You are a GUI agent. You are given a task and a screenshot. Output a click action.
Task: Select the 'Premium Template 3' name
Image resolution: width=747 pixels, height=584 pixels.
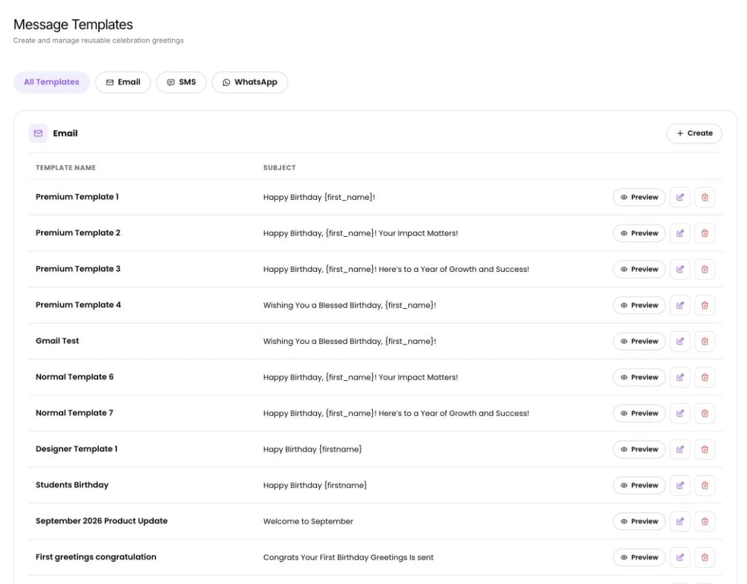(x=78, y=268)
